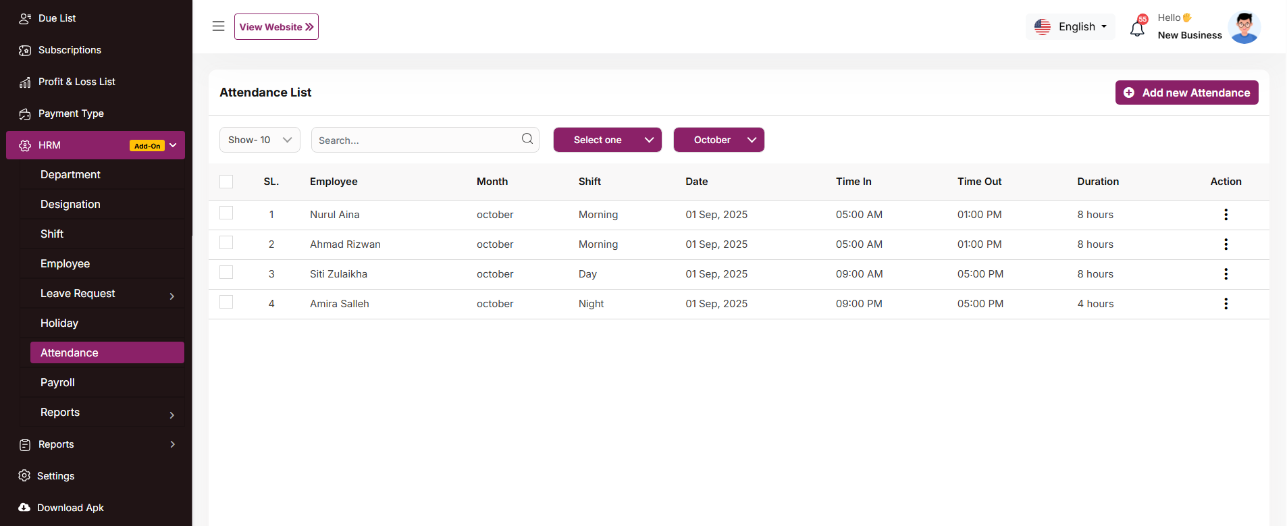This screenshot has width=1287, height=526.
Task: Open action menu for Nurul Aina
Action: (1226, 215)
